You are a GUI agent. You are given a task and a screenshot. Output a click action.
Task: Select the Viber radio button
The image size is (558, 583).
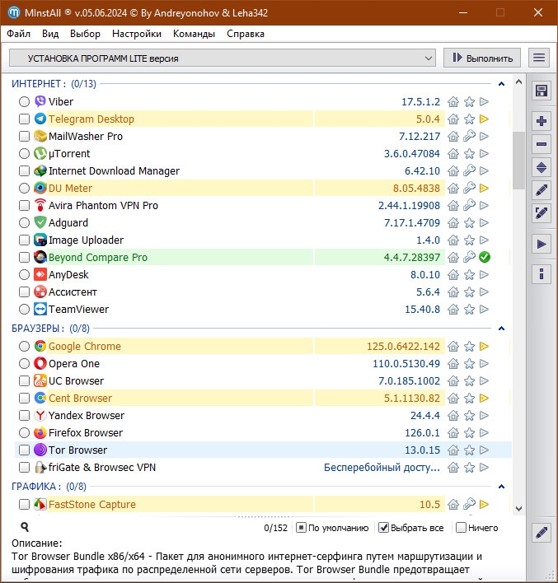tap(24, 101)
